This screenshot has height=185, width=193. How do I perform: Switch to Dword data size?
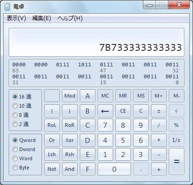point(24,149)
